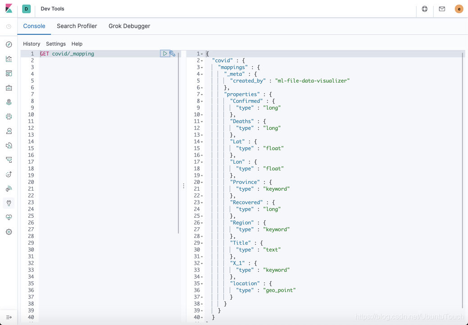This screenshot has height=325, width=468.
Task: Switch to the Grok Debugger tab
Action: (x=129, y=26)
